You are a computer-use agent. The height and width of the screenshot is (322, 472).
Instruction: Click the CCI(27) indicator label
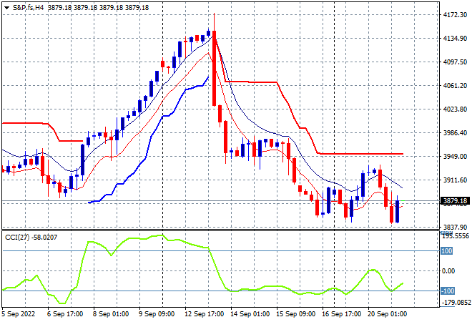pos(17,238)
